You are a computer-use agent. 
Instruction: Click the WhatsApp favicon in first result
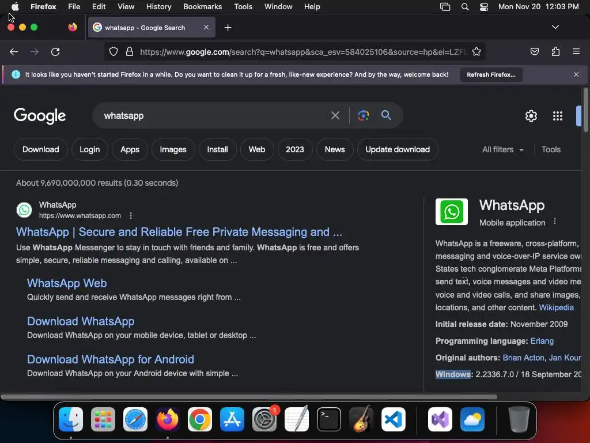coord(24,210)
